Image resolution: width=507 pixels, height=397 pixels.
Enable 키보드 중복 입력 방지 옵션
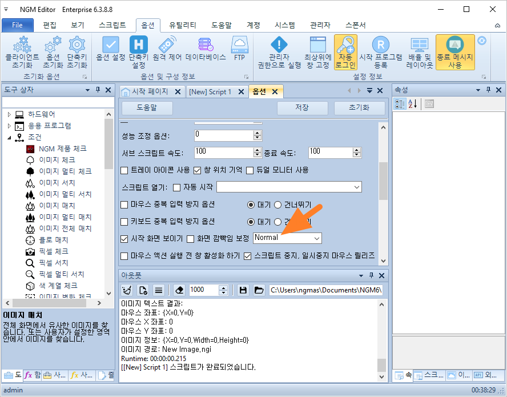(x=124, y=222)
